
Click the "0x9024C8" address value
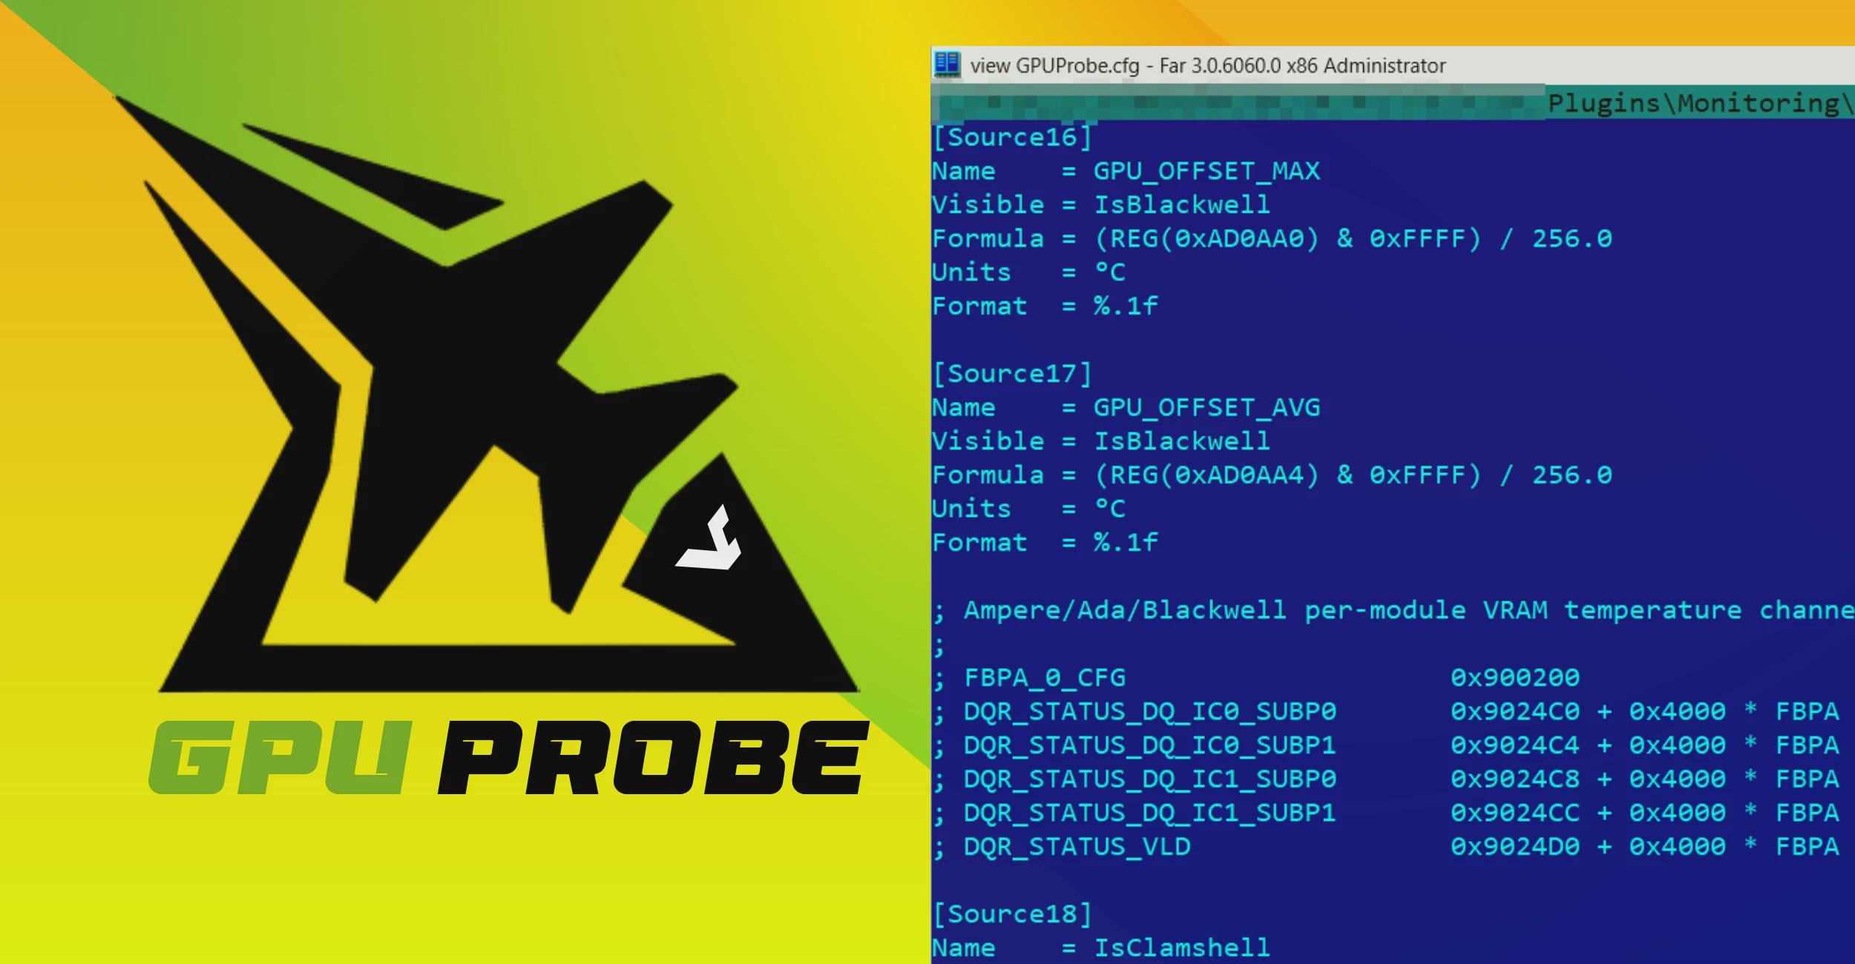click(x=1515, y=779)
